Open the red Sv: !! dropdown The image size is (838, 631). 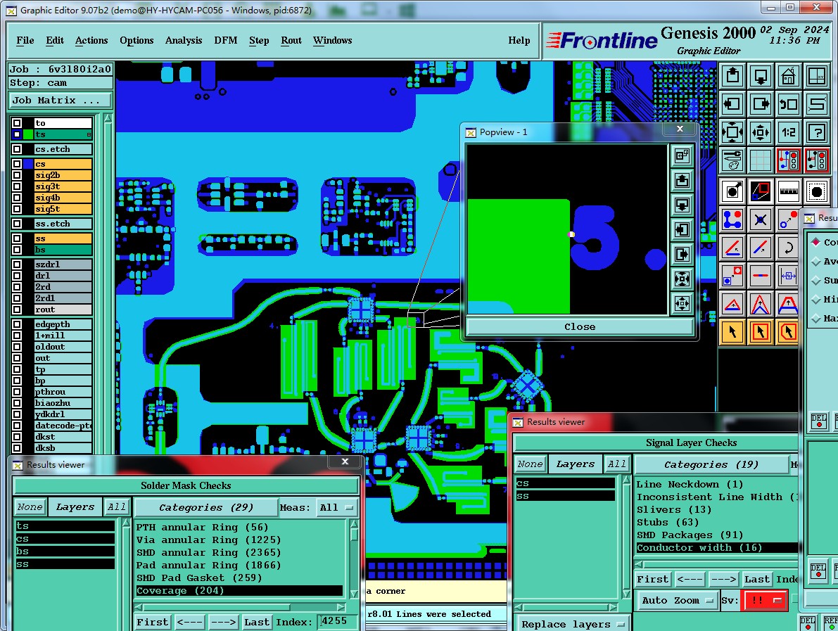766,601
